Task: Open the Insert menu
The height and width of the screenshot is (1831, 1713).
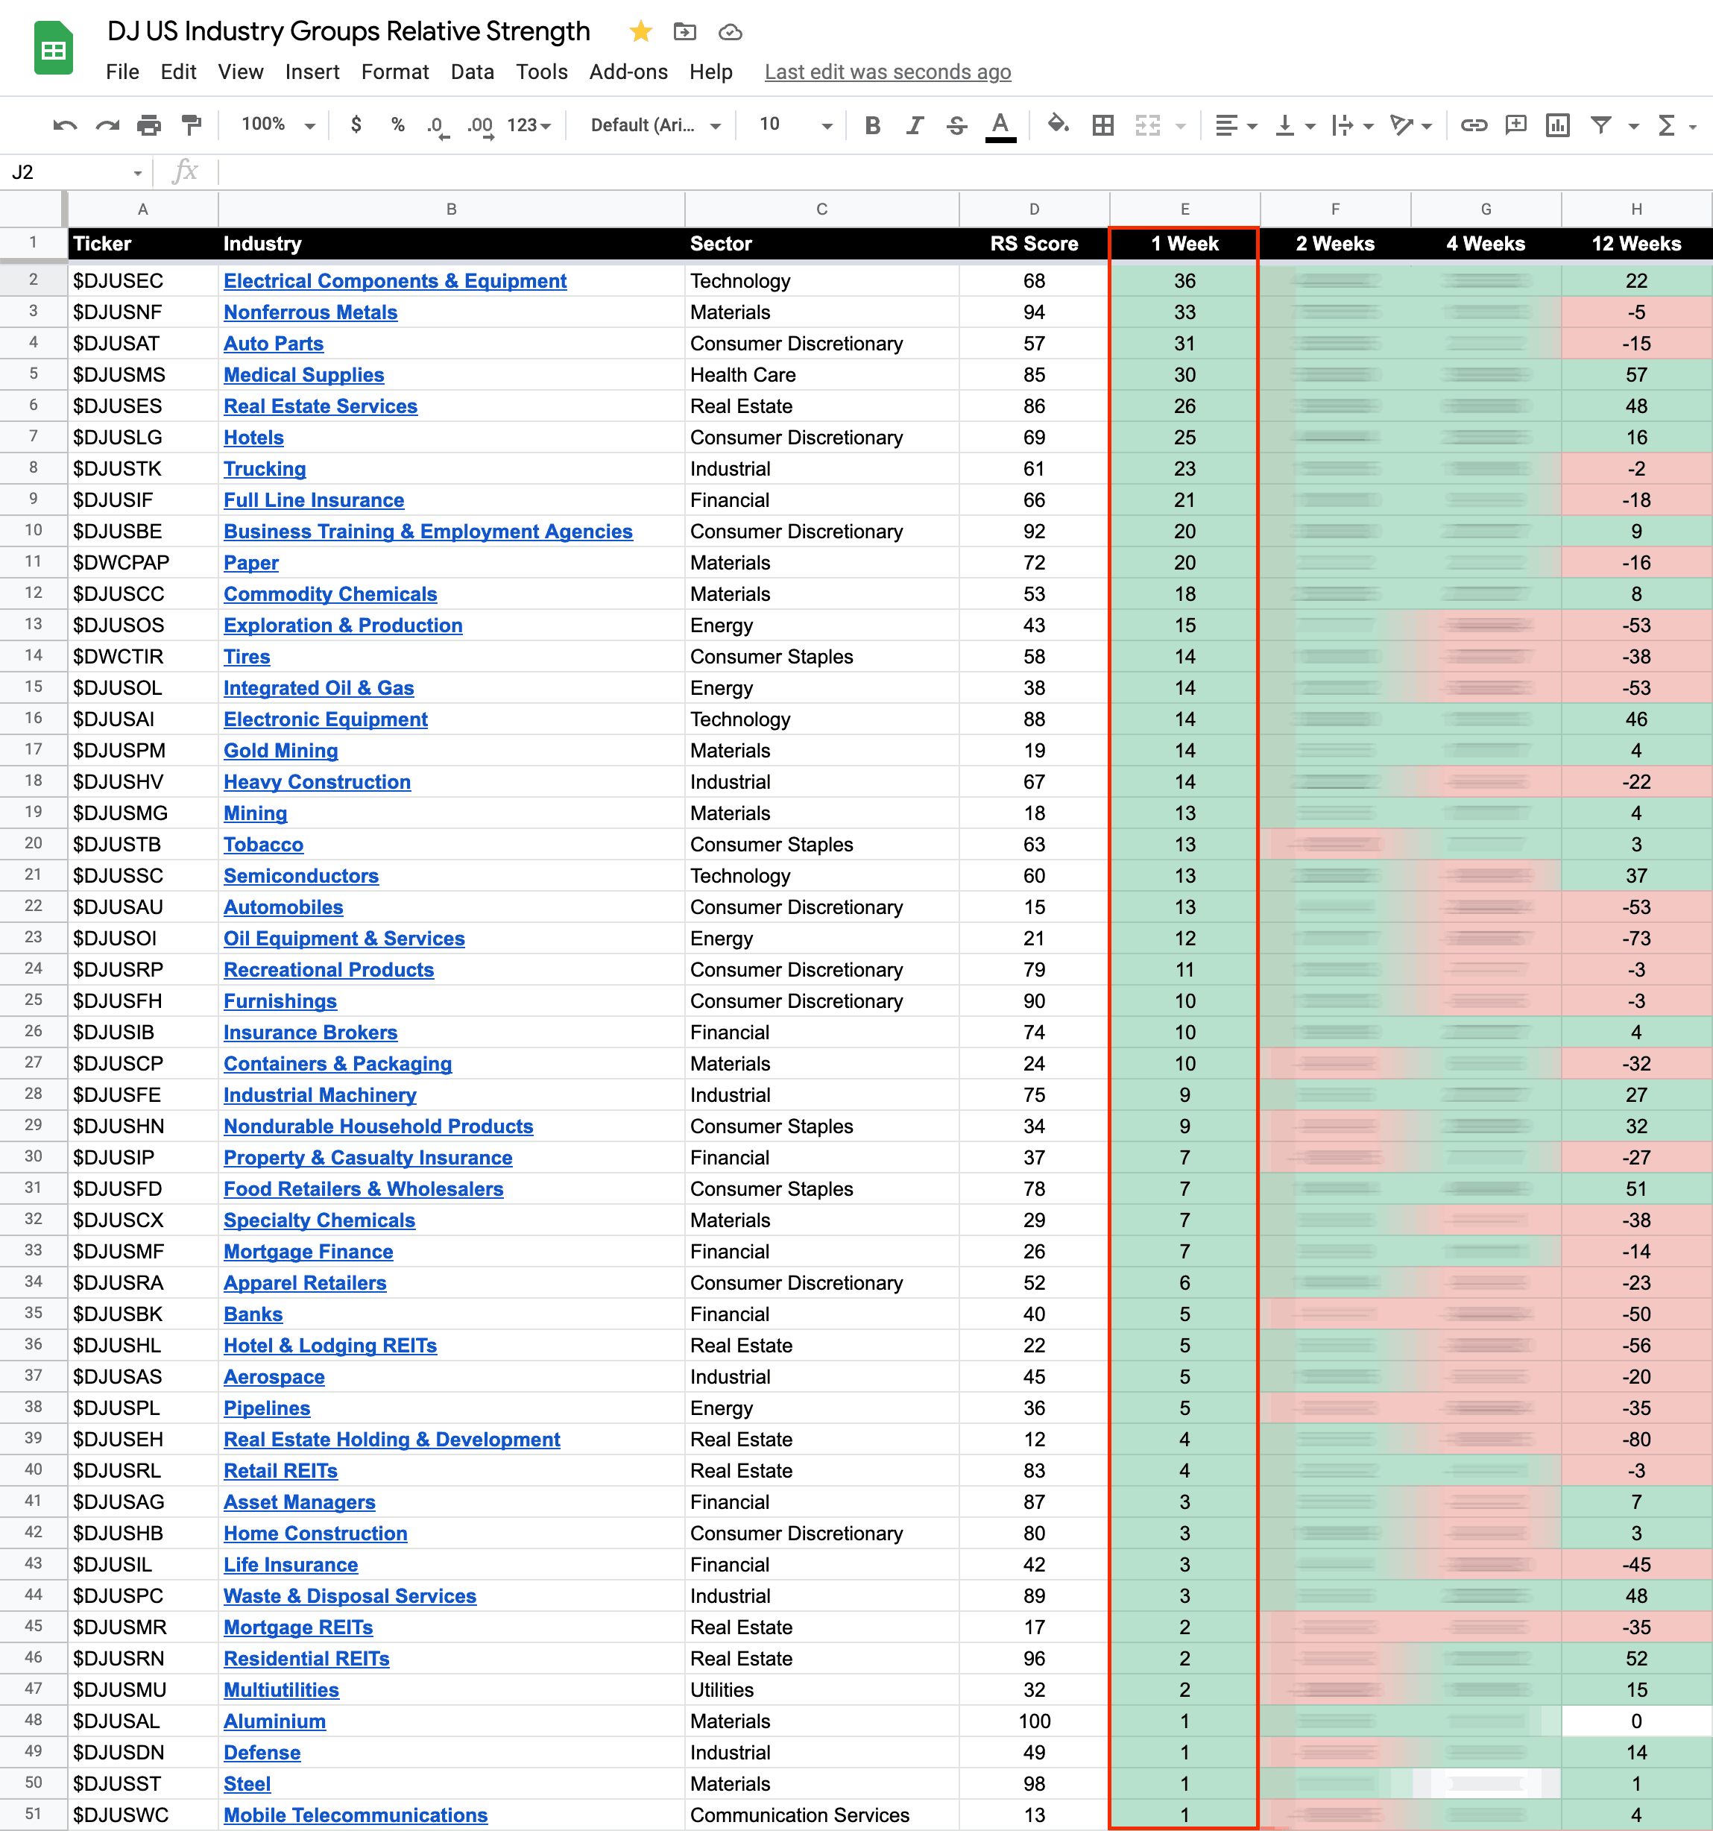Action: 312,72
